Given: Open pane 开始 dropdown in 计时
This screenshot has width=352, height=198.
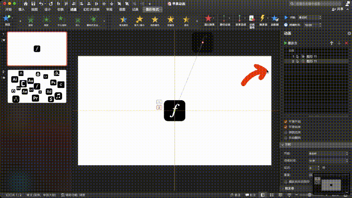Looking at the screenshot, I should click(328, 153).
